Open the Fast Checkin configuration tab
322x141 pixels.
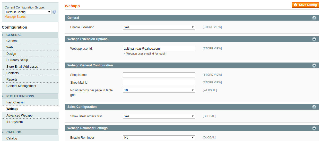[x=15, y=102]
